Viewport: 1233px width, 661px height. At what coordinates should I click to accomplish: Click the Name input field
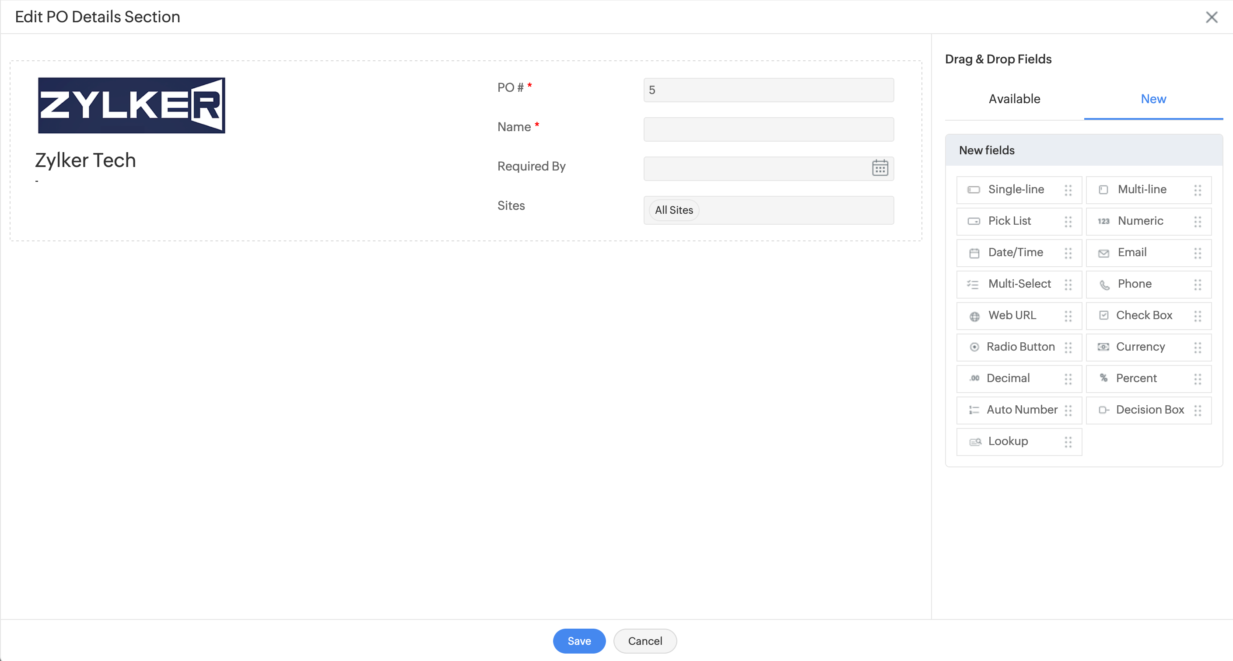click(x=768, y=129)
